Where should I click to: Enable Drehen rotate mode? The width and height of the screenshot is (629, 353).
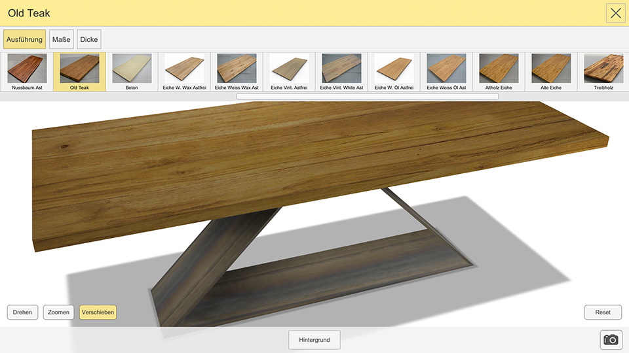[x=23, y=312]
